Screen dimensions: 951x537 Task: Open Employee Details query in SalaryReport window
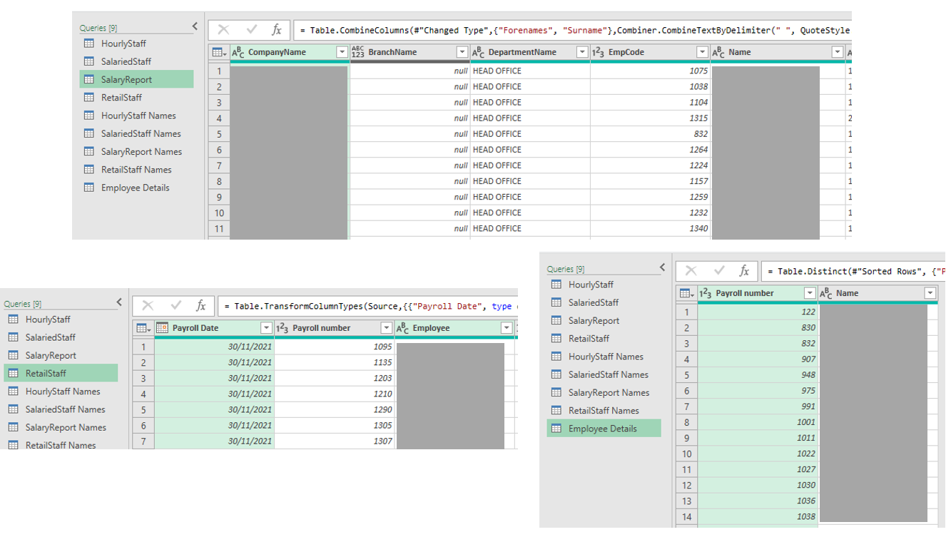[x=136, y=188]
